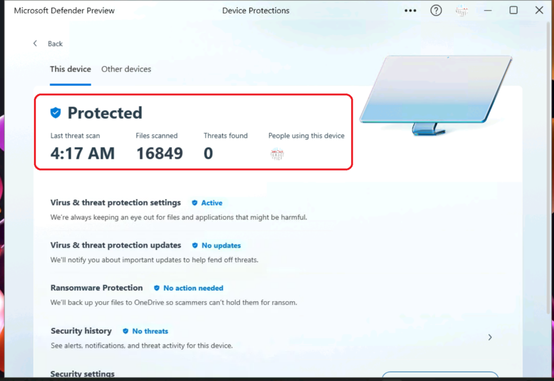Click the Last threat scan label
Viewport: 554px width, 381px height.
(75, 135)
